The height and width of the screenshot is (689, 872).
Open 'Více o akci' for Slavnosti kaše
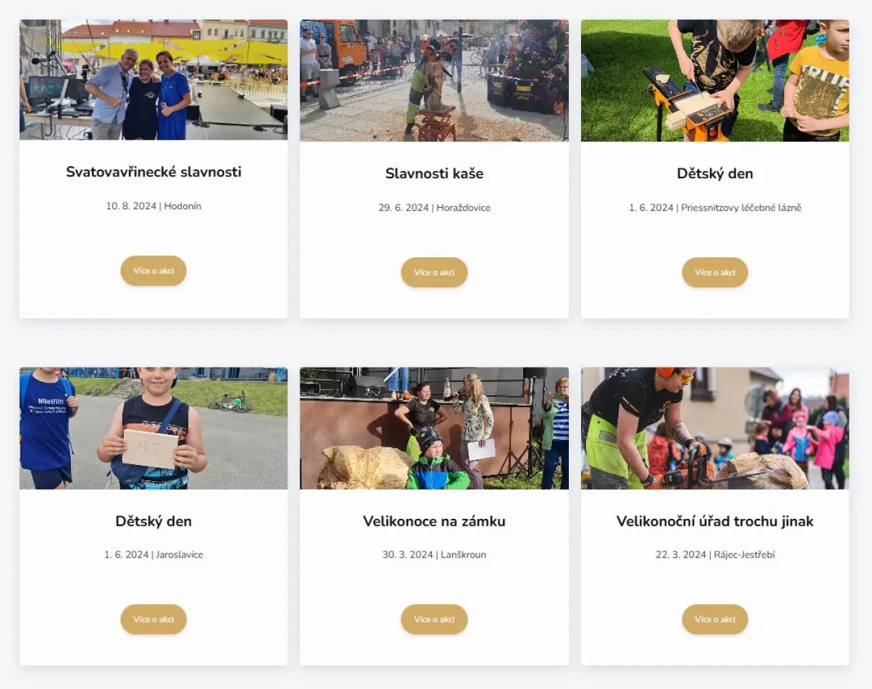(x=434, y=272)
